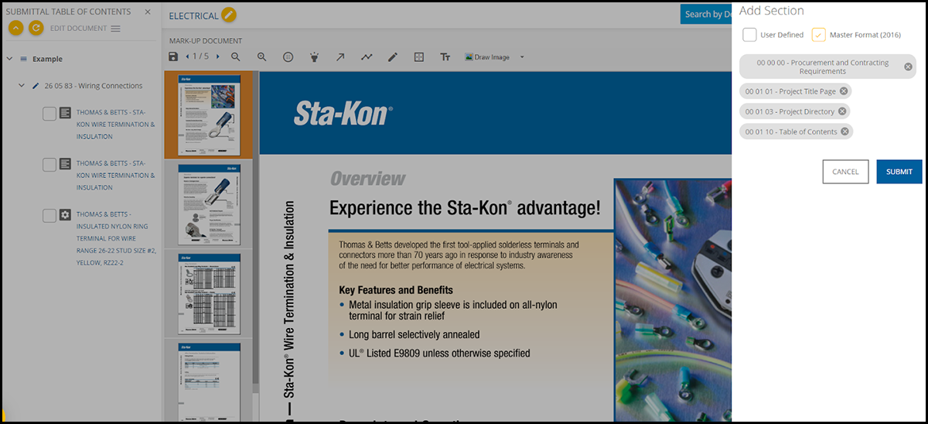Click the document icon of first Sta-Kon item

point(65,113)
